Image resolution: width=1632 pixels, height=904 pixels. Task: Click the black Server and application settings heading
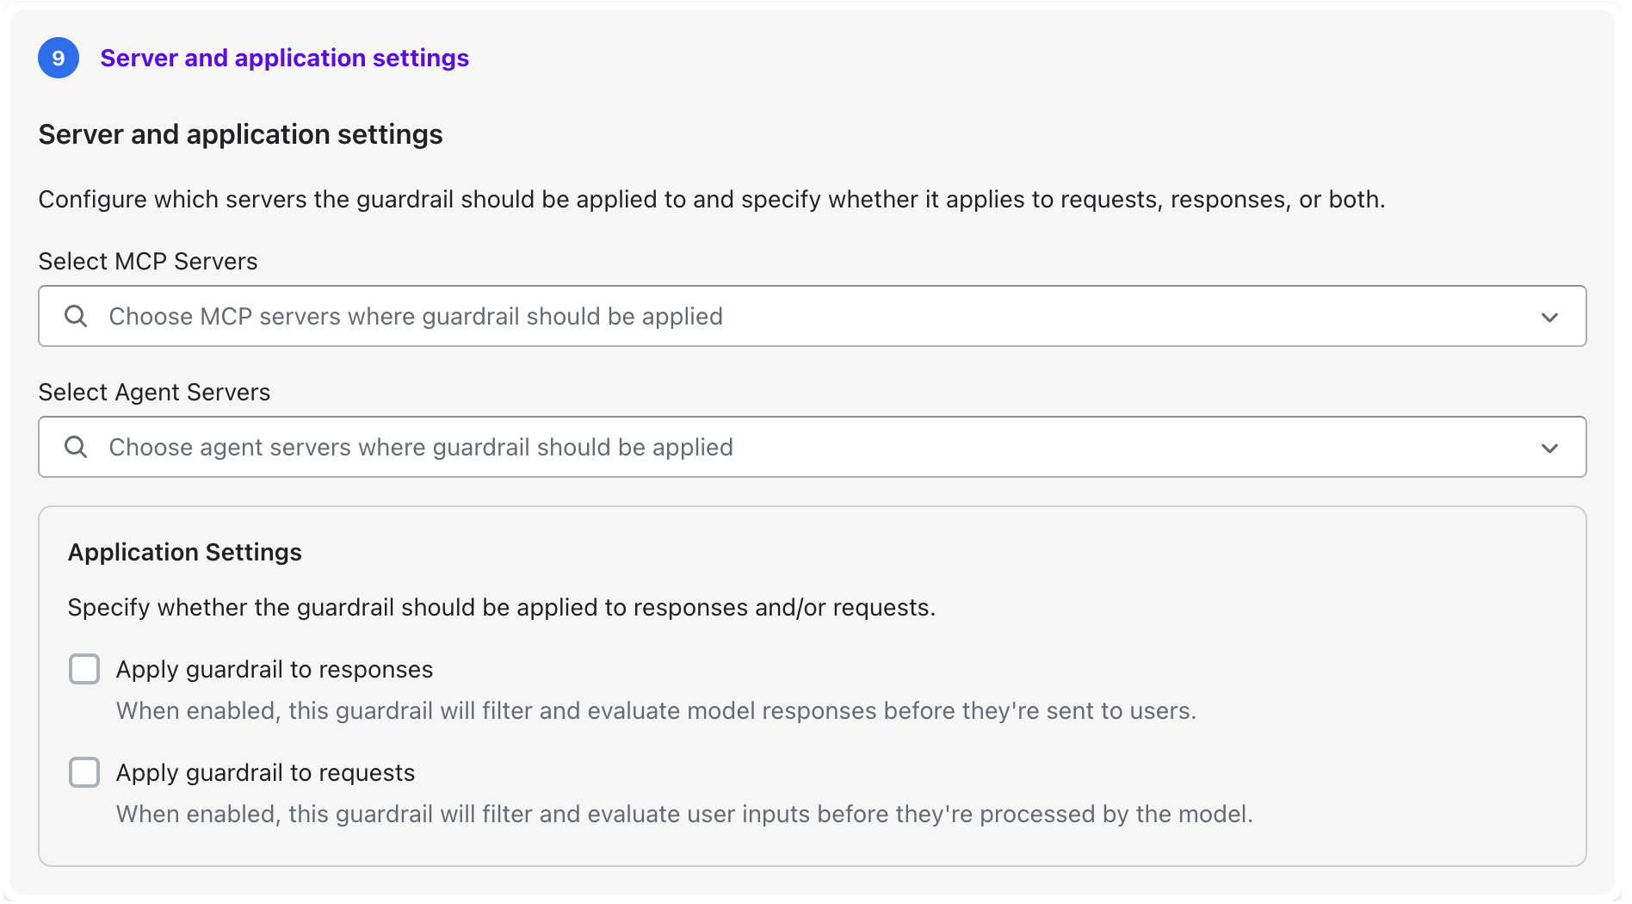pos(240,135)
